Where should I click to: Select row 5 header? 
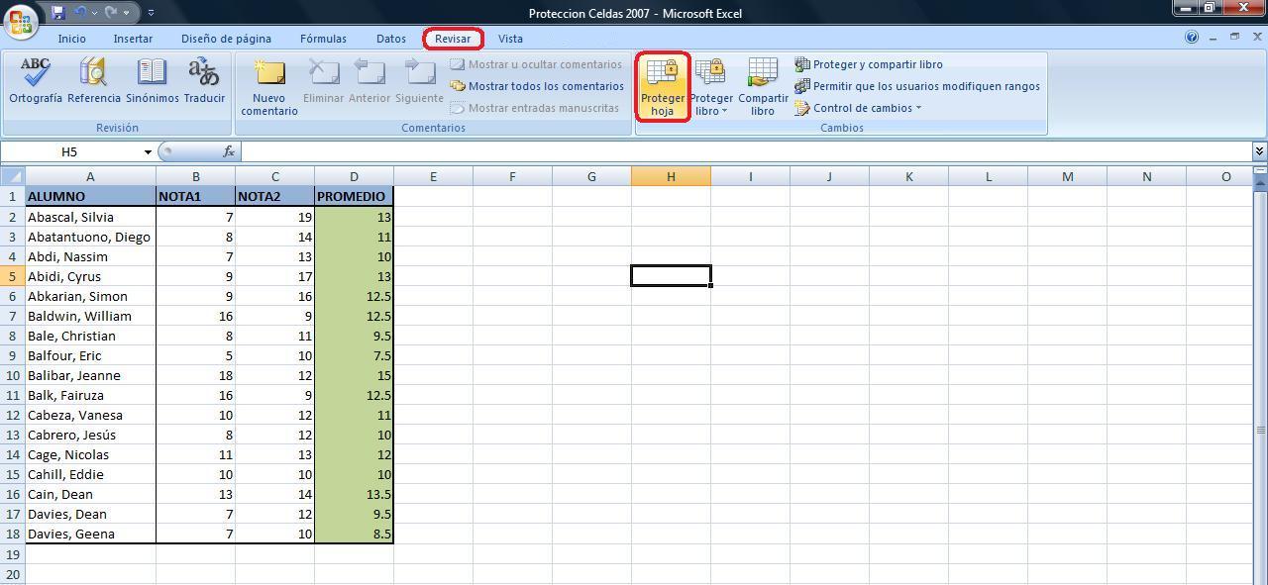click(12, 276)
